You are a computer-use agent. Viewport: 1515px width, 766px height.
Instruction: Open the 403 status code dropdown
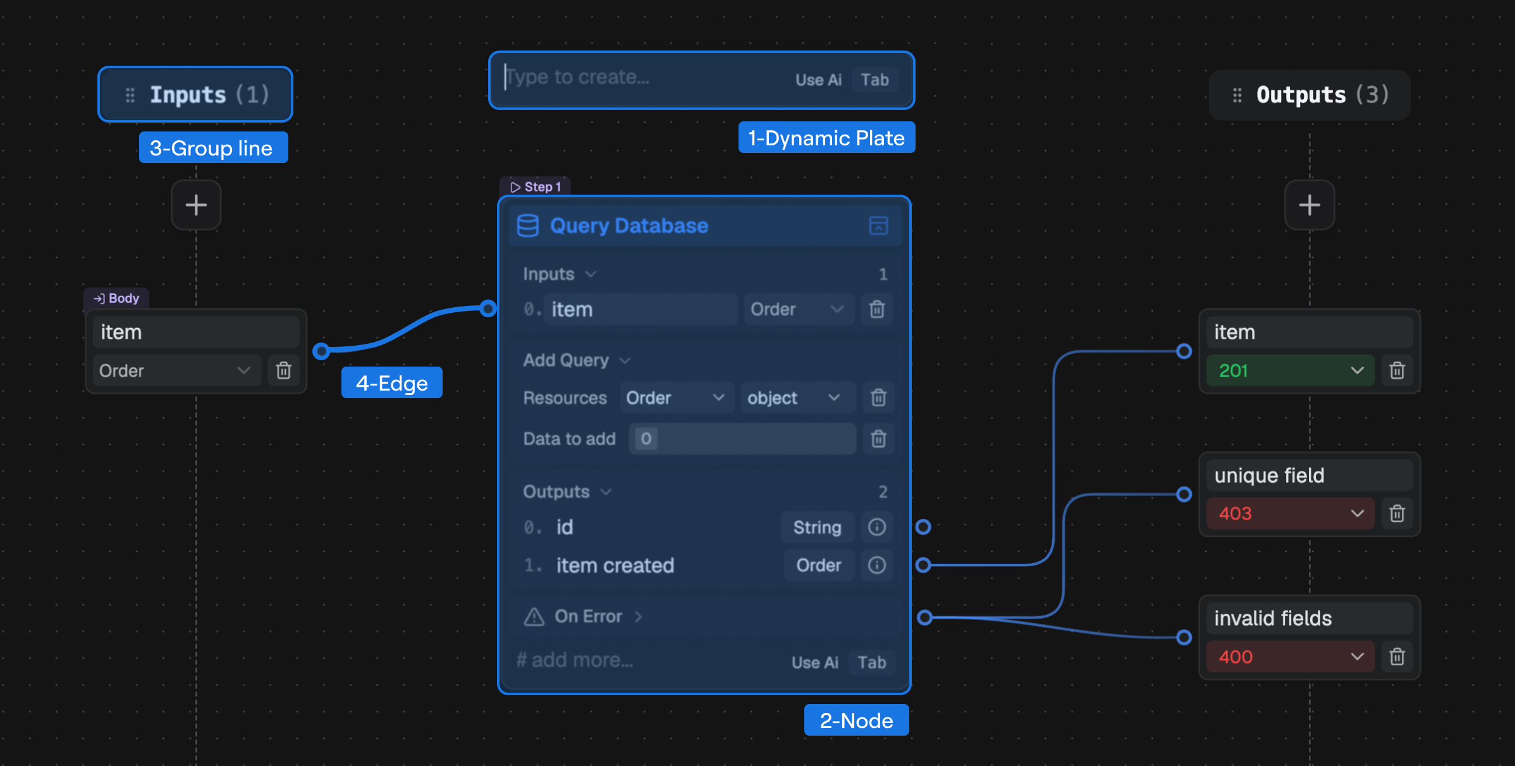1291,513
